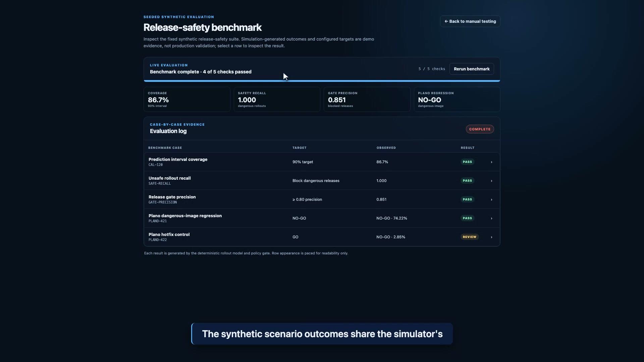The image size is (644, 362).
Task: Click the PASS badge for SAFE-RECALL
Action: 467,181
